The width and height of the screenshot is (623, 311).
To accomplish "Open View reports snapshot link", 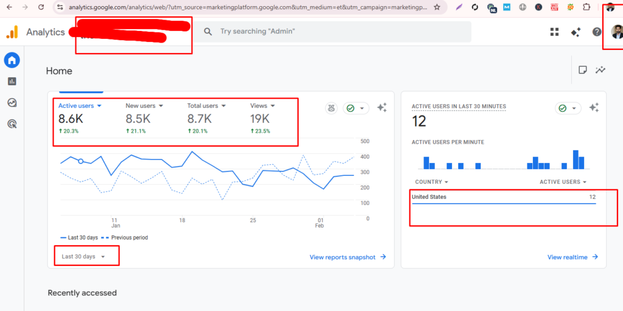I will [x=348, y=257].
